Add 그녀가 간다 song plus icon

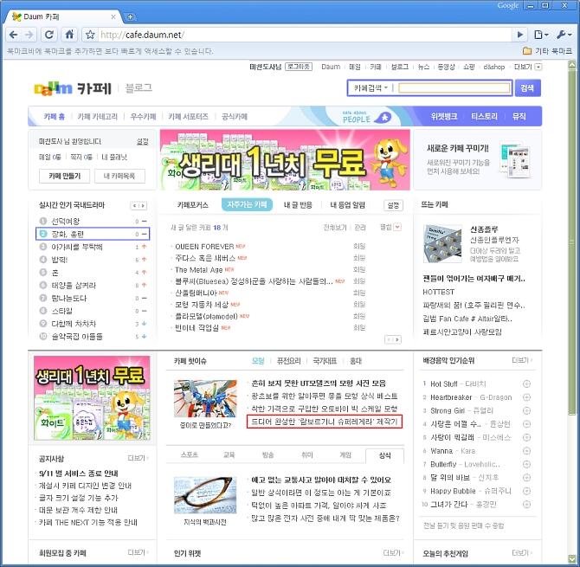pos(526,505)
